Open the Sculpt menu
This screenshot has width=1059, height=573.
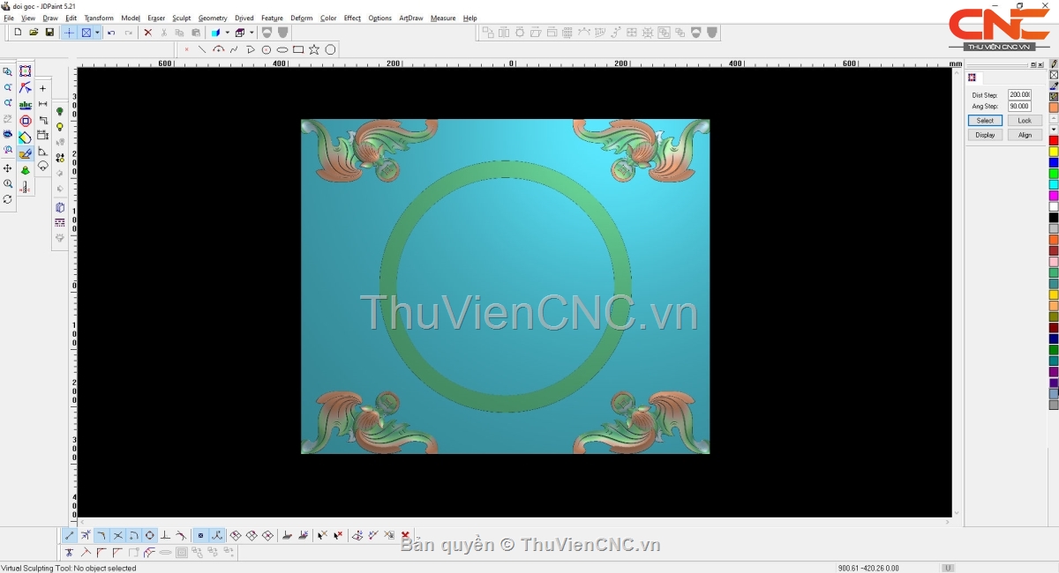click(181, 18)
